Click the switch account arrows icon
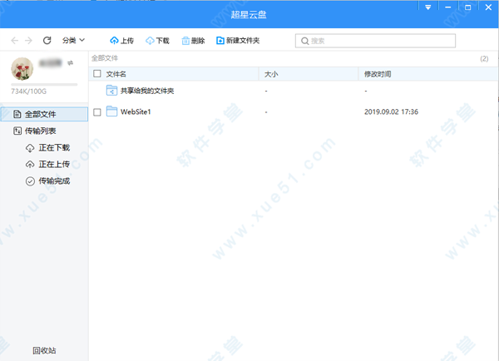Viewport: 499px width, 361px height. point(71,63)
